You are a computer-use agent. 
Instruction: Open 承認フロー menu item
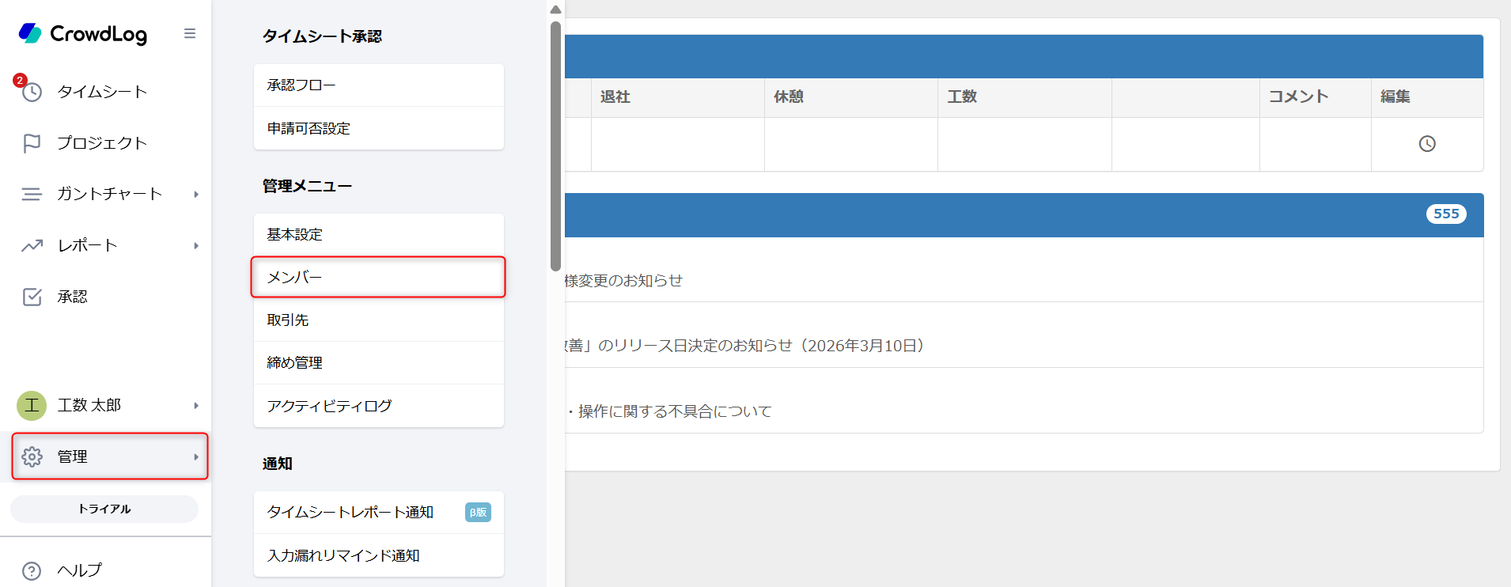[378, 85]
